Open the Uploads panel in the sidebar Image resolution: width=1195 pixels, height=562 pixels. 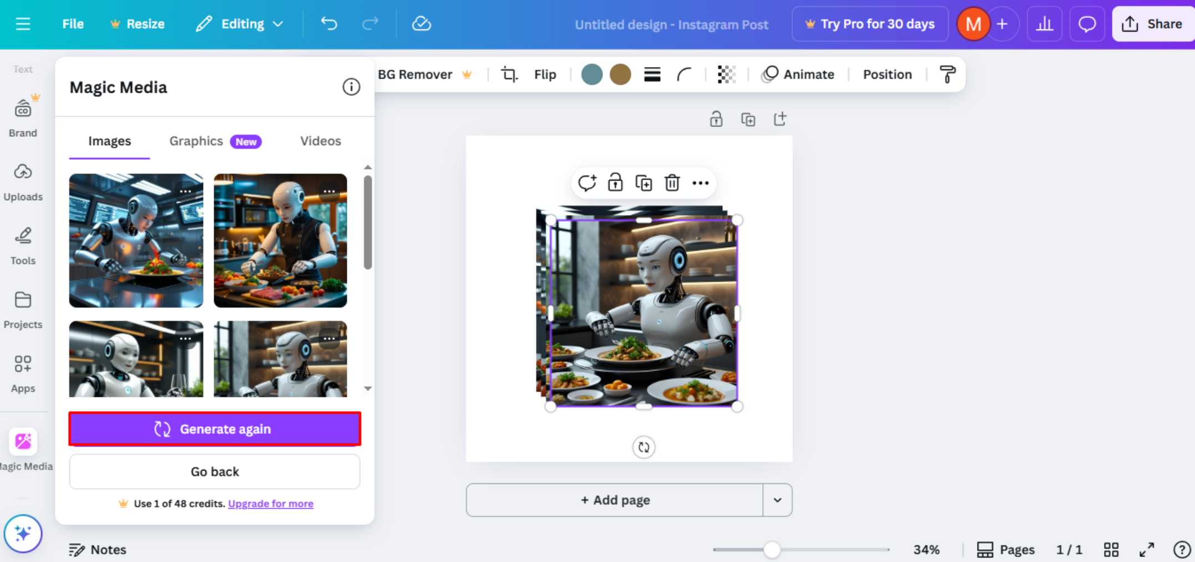click(x=23, y=181)
